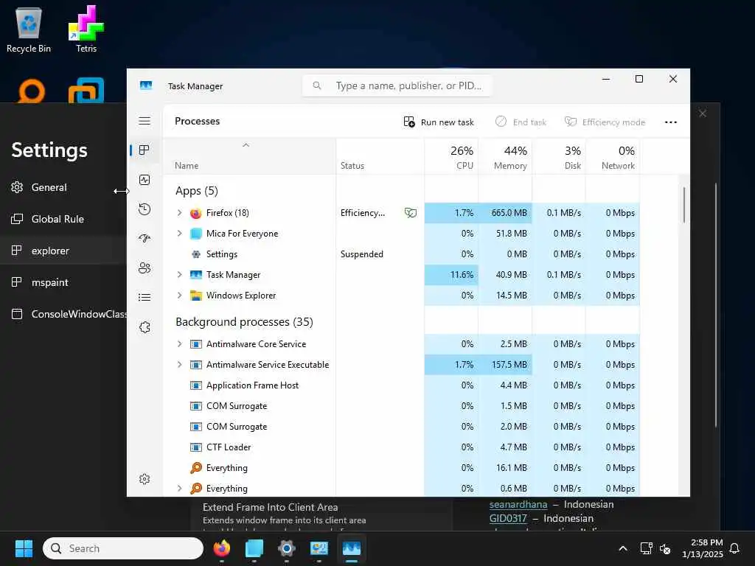The width and height of the screenshot is (755, 566).
Task: Open the Task Manager hamburger navigation menu
Action: pyautogui.click(x=145, y=121)
